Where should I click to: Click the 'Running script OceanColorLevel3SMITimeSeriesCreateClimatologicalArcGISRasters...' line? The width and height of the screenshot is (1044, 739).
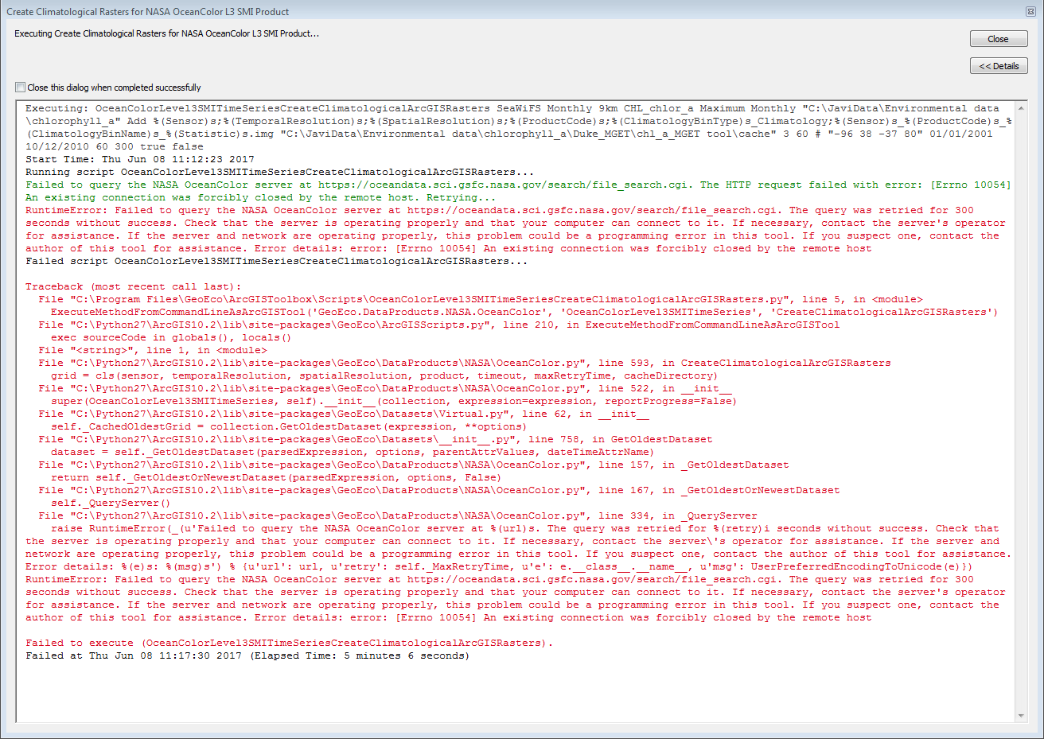[x=280, y=172]
